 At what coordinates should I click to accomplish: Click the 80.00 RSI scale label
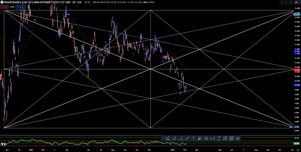pos(296,138)
